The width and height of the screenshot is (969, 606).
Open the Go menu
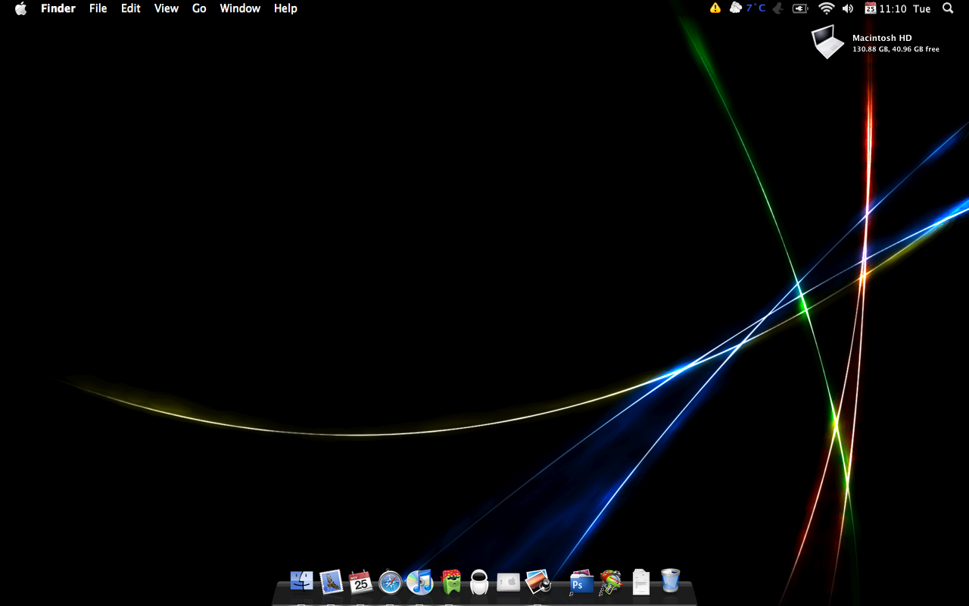click(199, 8)
